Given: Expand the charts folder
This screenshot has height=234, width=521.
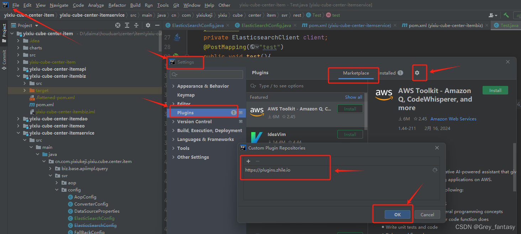Looking at the screenshot, I should [x=19, y=48].
